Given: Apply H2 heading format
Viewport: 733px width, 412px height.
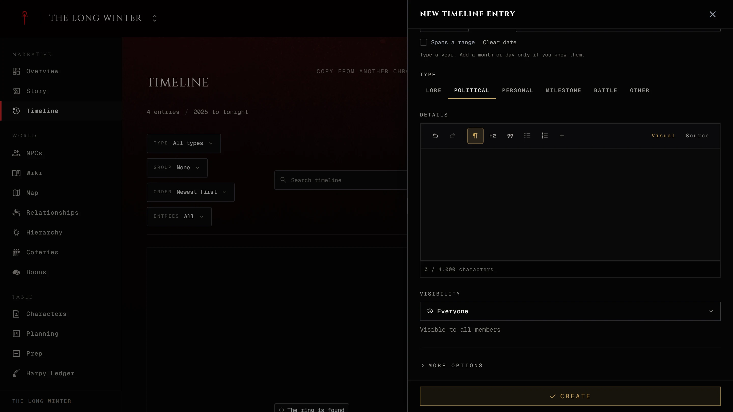Looking at the screenshot, I should 492,136.
